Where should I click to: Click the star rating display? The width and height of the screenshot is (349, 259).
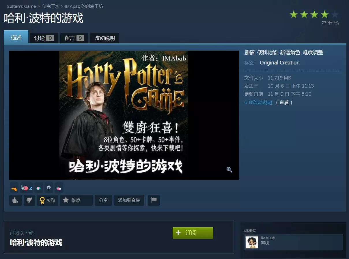click(x=314, y=14)
